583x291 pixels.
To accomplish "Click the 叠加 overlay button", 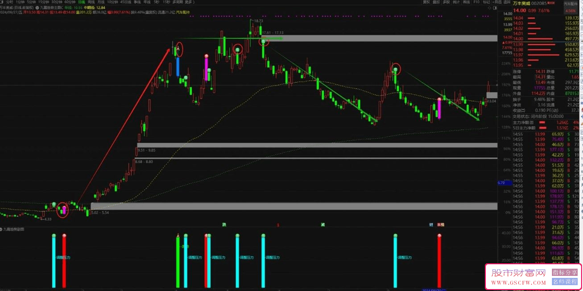I will coord(436,2).
